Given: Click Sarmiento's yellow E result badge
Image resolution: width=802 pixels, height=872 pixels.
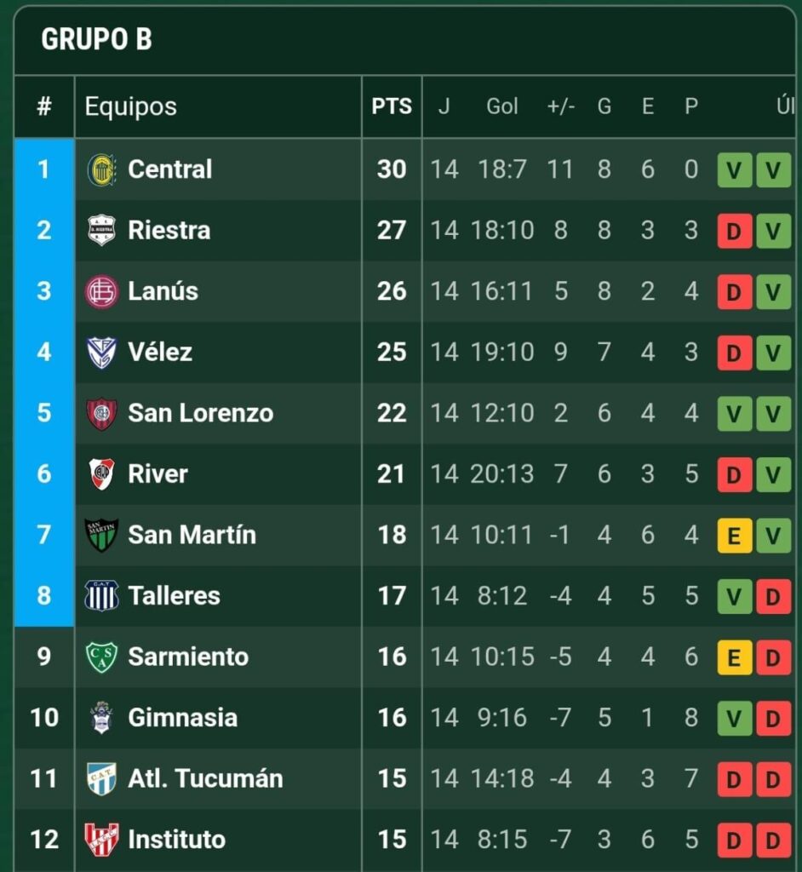Looking at the screenshot, I should click(735, 657).
